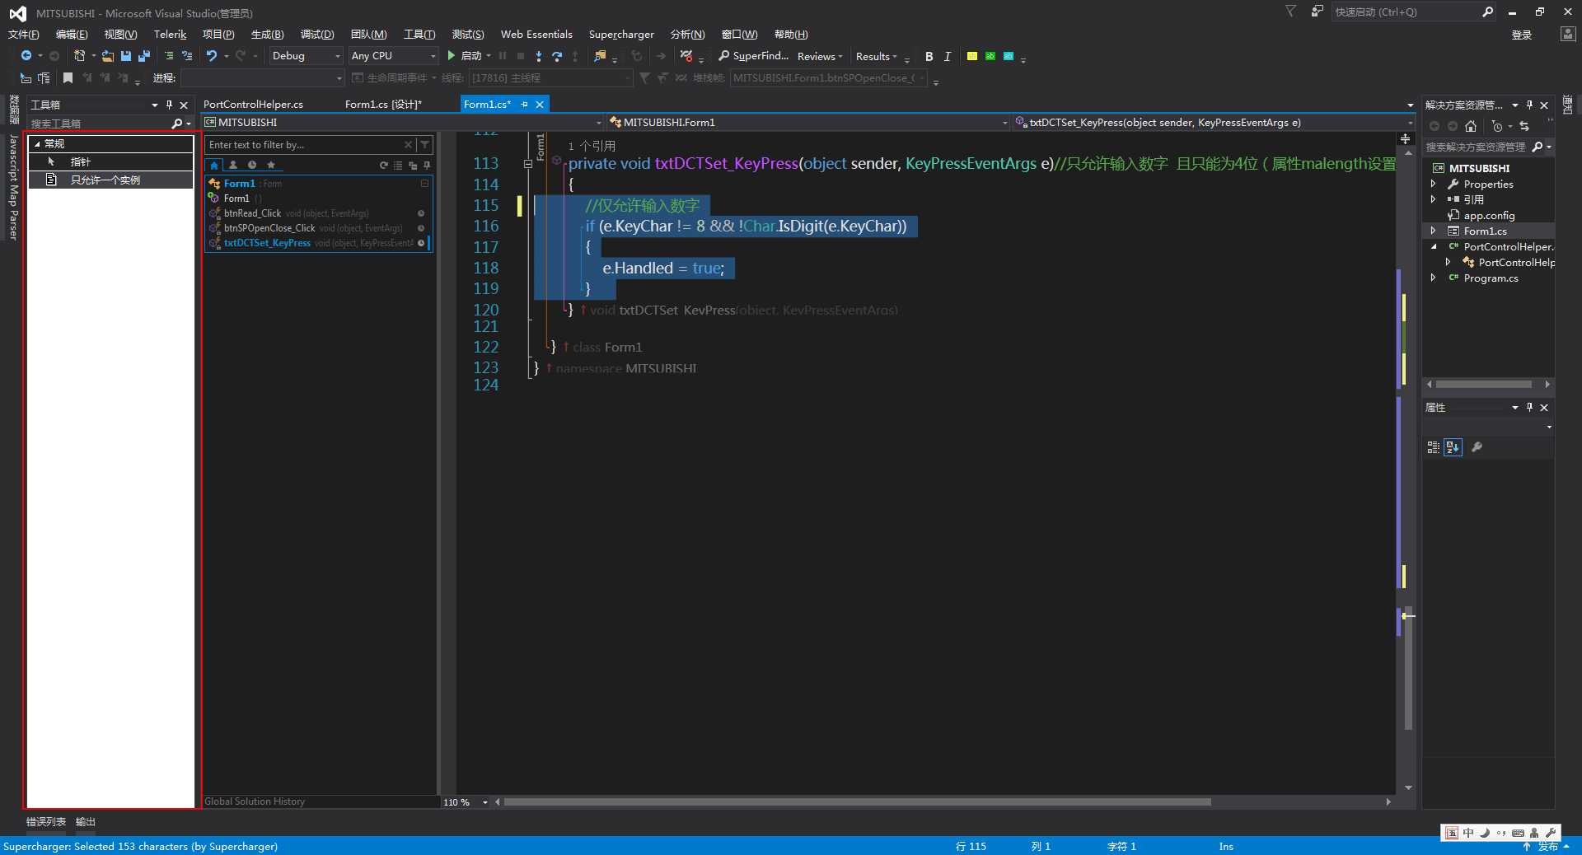
Task: Select the person view icon in code map
Action: (233, 165)
